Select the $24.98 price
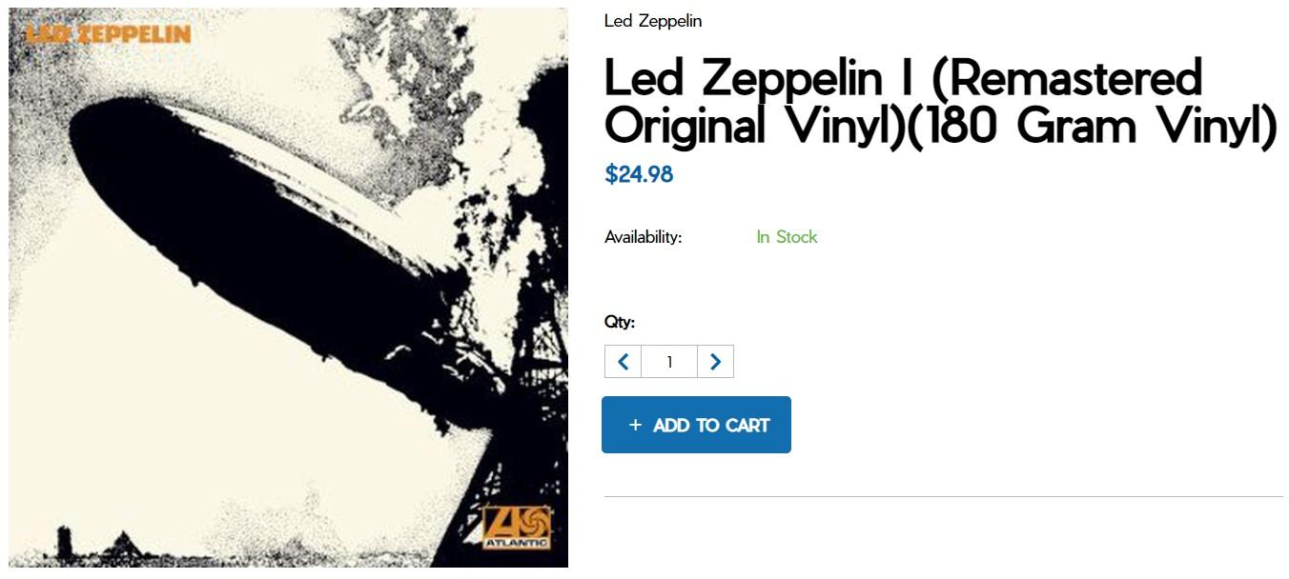The image size is (1289, 579). point(639,174)
